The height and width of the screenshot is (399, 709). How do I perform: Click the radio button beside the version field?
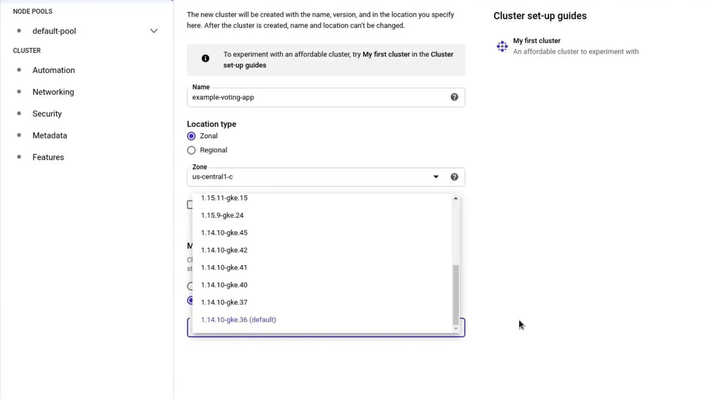coord(191,300)
